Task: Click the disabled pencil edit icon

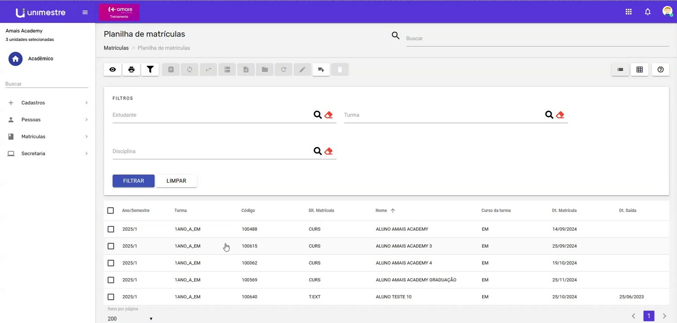Action: point(303,70)
